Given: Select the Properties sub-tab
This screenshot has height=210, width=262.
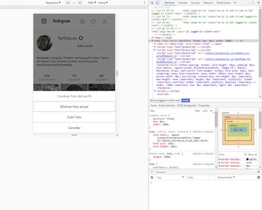Looking at the screenshot, I should [x=204, y=106].
